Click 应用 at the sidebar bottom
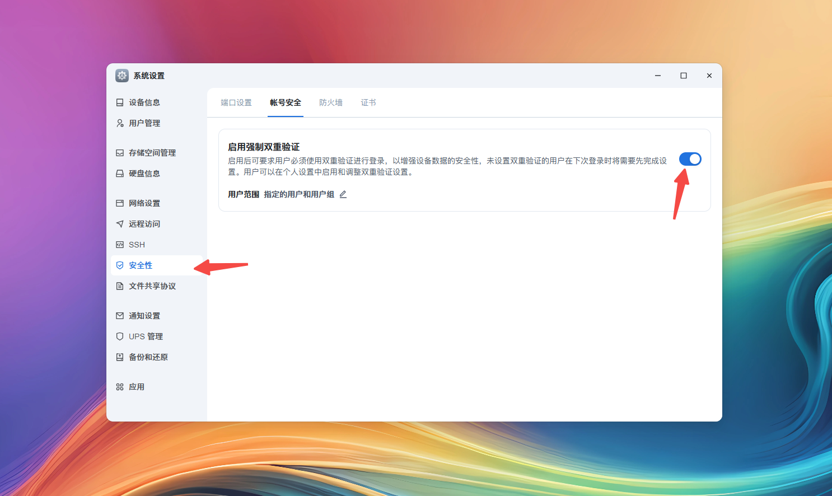 (119, 386)
